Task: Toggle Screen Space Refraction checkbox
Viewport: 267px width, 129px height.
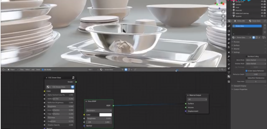Action: pos(247,71)
